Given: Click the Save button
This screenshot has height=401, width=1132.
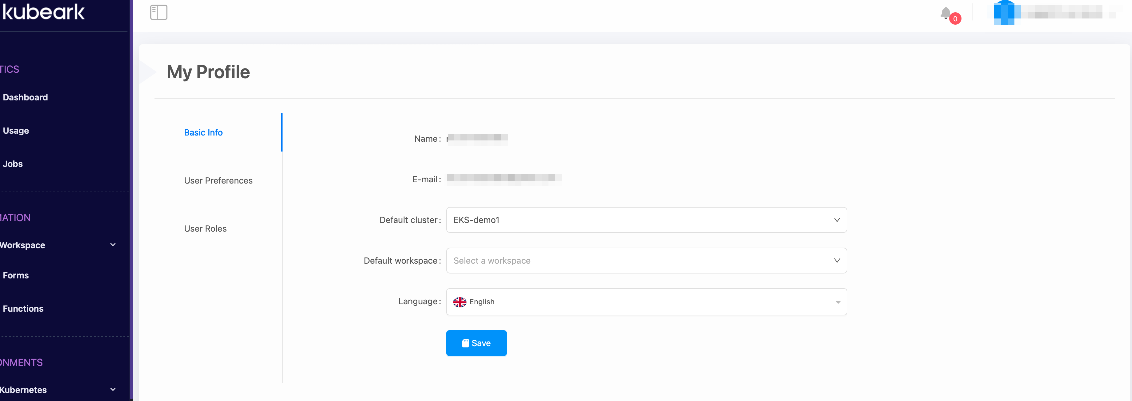Looking at the screenshot, I should click(476, 343).
